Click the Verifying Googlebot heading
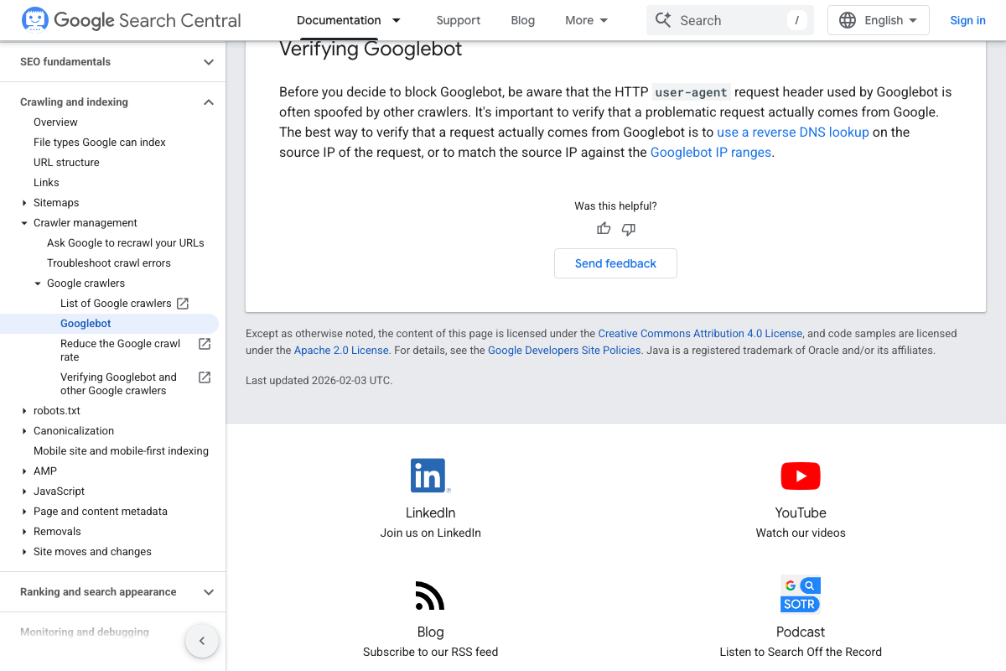Screen dimensions: 1006x671 [x=371, y=49]
